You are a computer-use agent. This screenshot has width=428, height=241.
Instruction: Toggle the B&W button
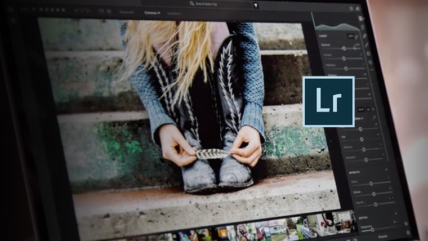[361, 109]
